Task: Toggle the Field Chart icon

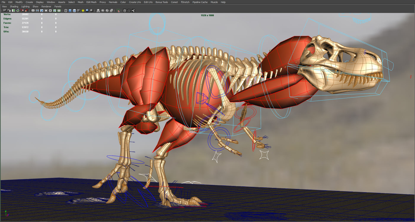Action: tap(50, 11)
